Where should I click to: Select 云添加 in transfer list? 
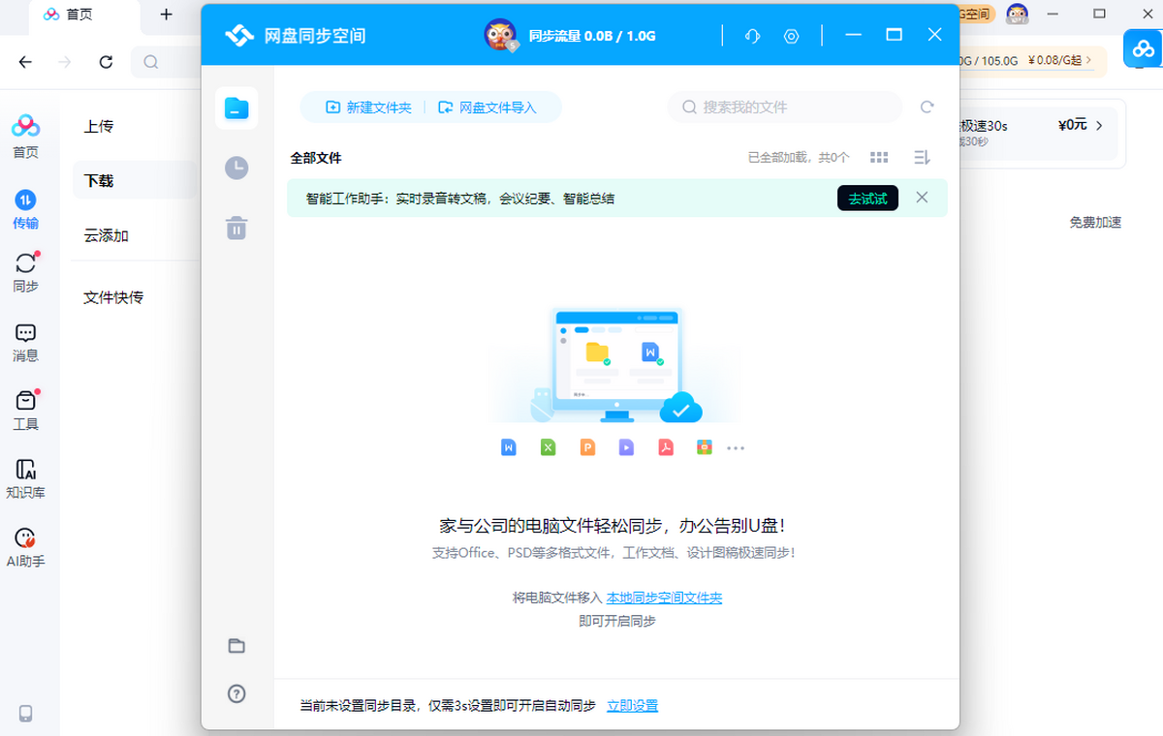106,235
